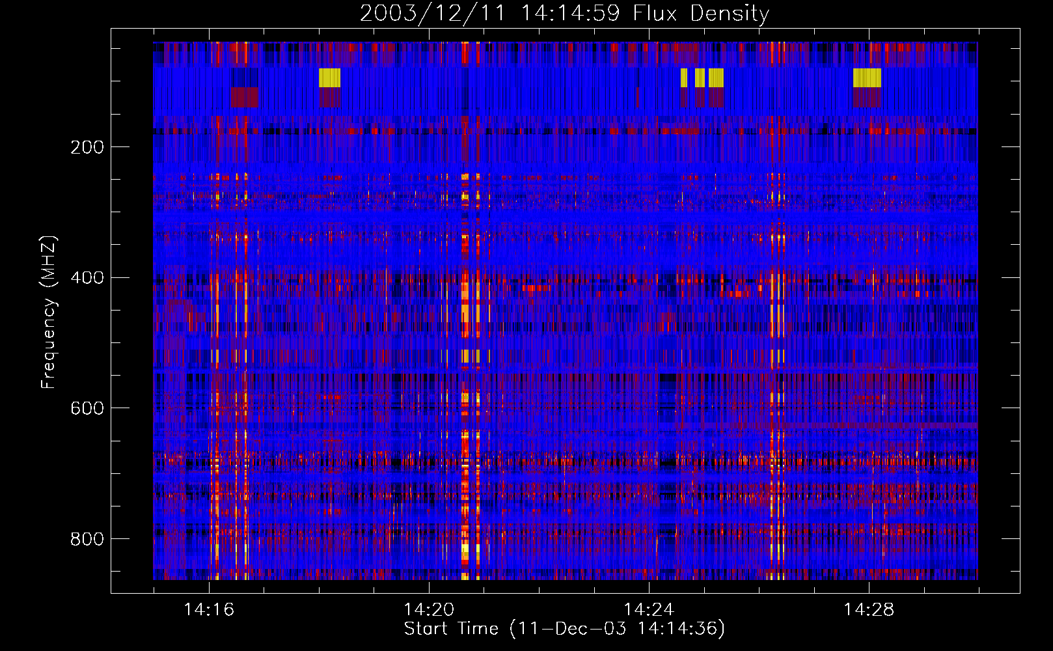Viewport: 1053px width, 651px height.
Task: Click the 'Frequency (MHZ)' y-axis label
Action: (x=49, y=312)
